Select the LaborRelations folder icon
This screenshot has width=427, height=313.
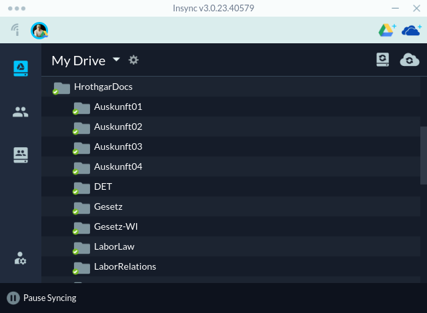[x=81, y=268]
